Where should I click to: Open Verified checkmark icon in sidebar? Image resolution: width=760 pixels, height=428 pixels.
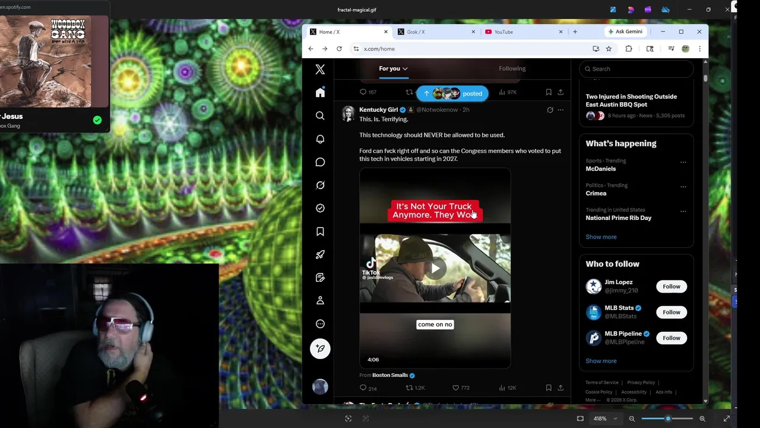tap(320, 208)
